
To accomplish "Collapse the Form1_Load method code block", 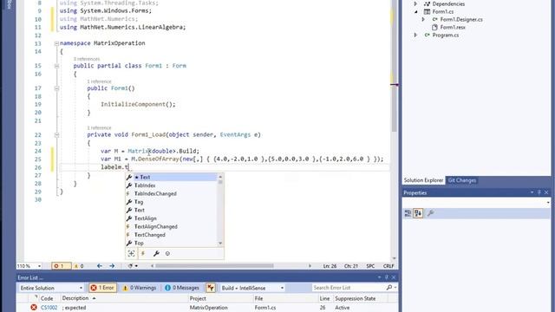I will point(56,135).
